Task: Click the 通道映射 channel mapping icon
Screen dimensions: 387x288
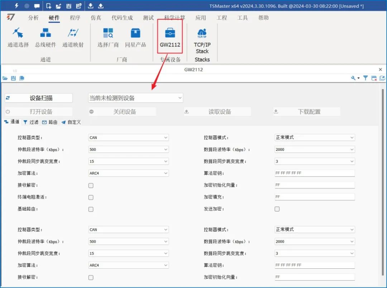Action: coord(72,38)
